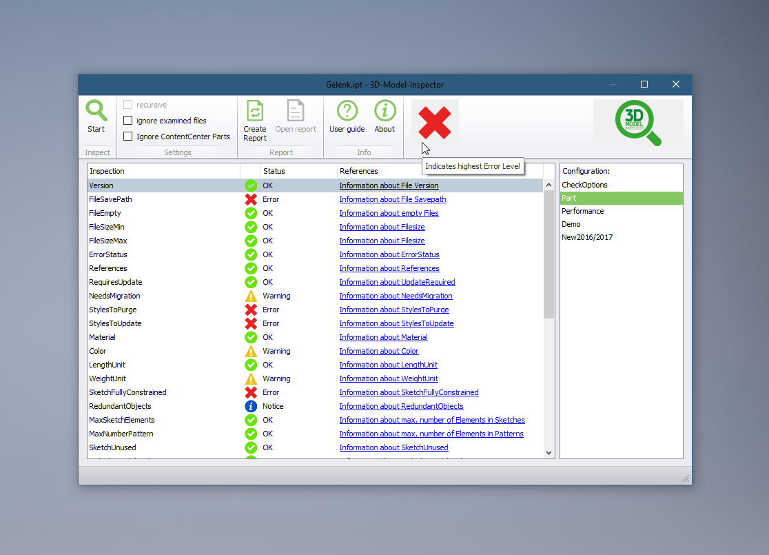Click the green OK icon for ErrorStatus
769x555 pixels.
pyautogui.click(x=251, y=254)
